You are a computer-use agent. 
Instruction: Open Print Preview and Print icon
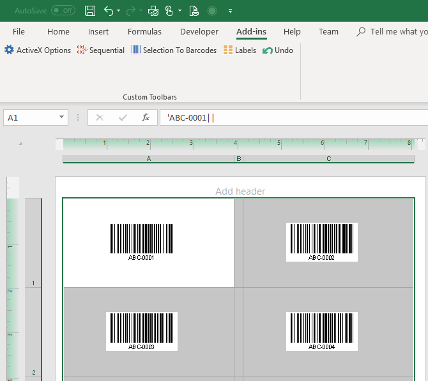(x=153, y=11)
